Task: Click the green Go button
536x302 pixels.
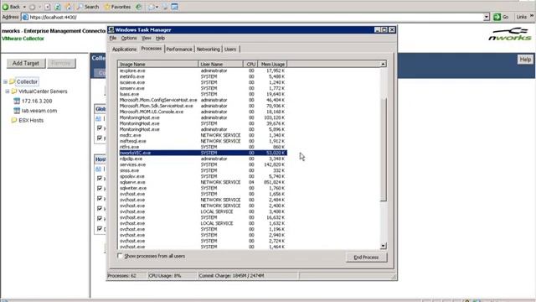Action: click(x=501, y=17)
